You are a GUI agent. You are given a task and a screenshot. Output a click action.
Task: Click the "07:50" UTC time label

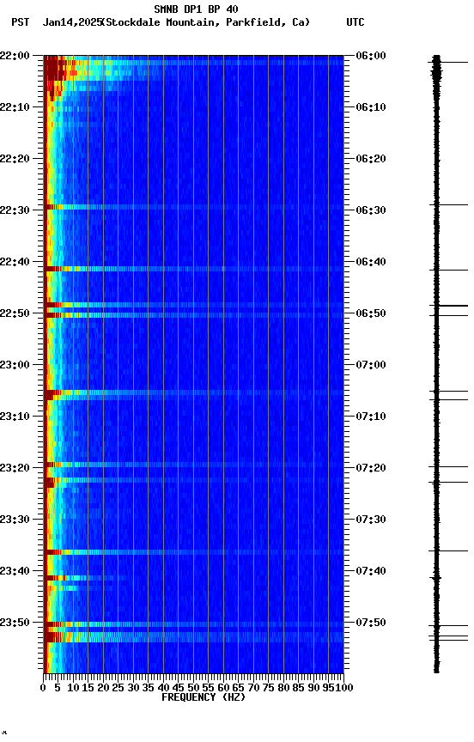pos(371,623)
